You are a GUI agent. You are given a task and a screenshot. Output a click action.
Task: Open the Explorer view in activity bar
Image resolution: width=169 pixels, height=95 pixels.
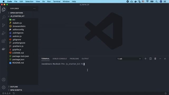click(3, 9)
